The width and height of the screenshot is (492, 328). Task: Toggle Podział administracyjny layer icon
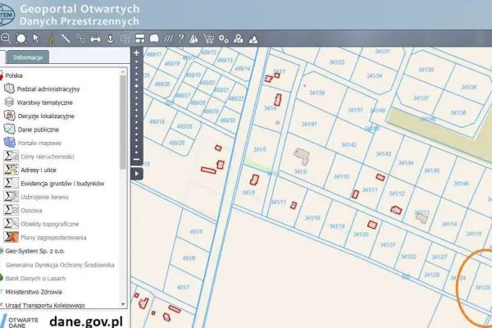[x=9, y=89]
